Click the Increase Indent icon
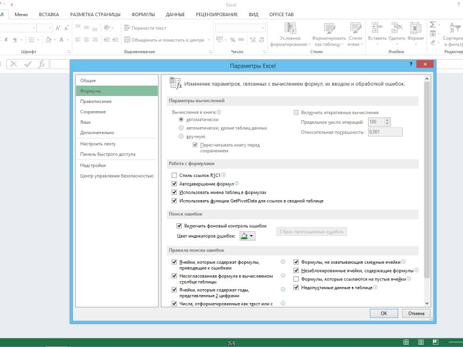The image size is (463, 347). point(115,39)
